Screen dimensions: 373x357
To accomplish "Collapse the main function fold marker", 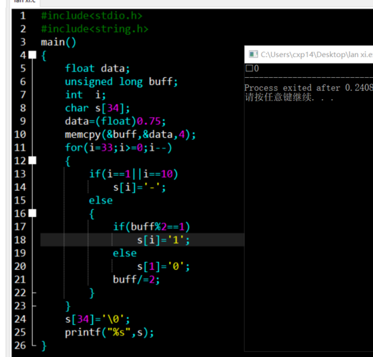I will 32,55.
